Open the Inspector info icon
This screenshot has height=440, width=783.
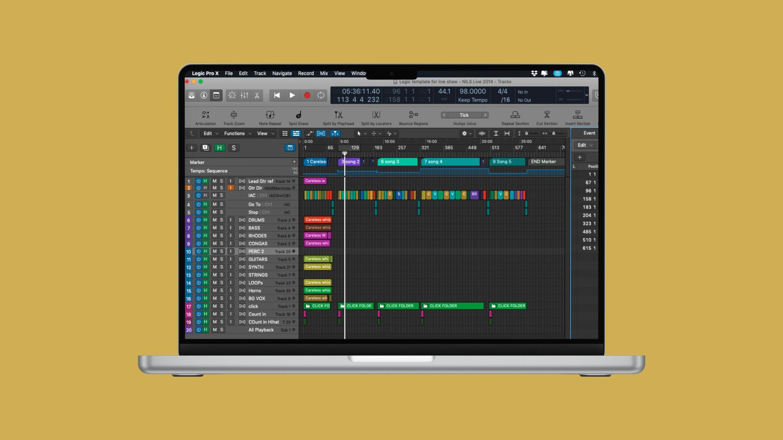click(204, 95)
